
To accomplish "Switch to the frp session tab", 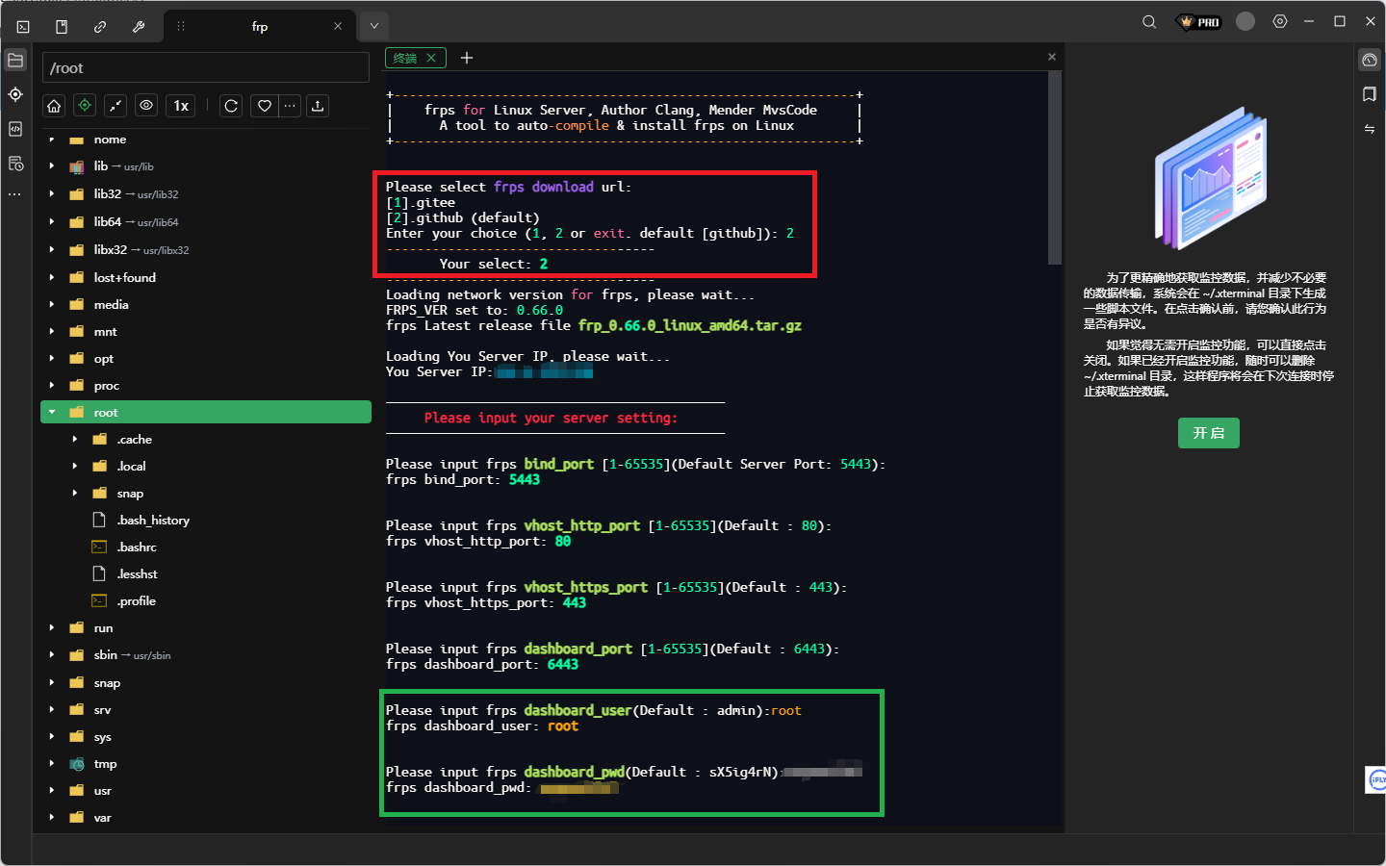I will pyautogui.click(x=260, y=27).
